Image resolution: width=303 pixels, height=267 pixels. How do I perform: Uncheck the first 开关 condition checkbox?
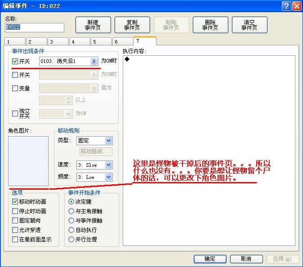pos(15,62)
